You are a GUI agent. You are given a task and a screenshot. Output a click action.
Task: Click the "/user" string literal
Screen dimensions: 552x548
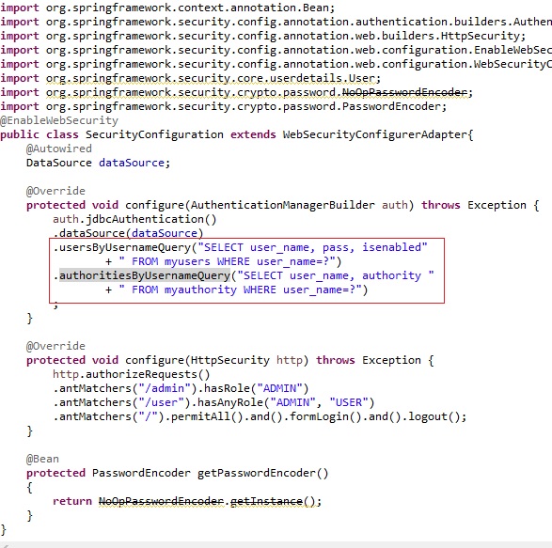(x=161, y=402)
